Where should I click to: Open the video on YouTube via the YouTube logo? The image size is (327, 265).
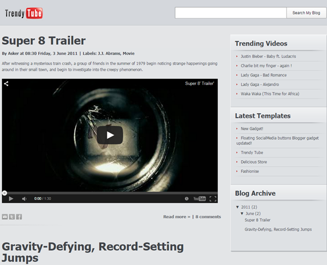point(199,198)
